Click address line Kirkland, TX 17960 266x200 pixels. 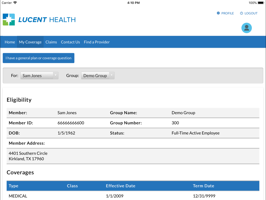pos(26,159)
